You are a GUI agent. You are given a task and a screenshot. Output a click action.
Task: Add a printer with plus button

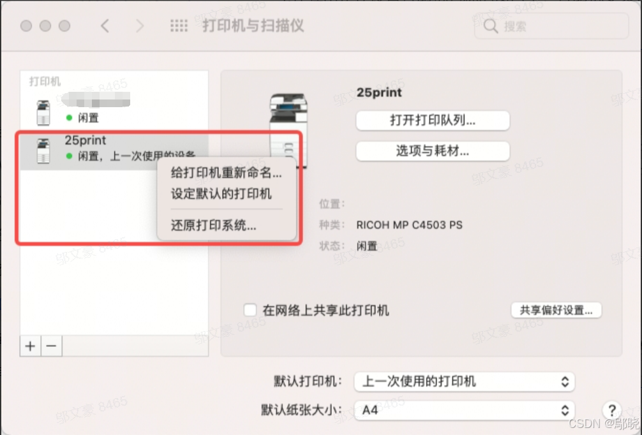(30, 346)
